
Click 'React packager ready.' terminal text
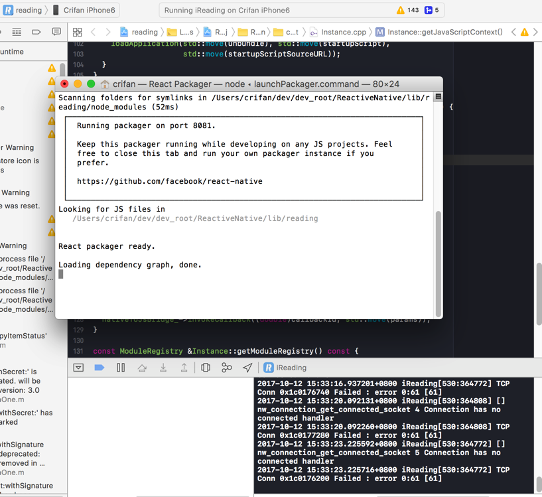107,246
